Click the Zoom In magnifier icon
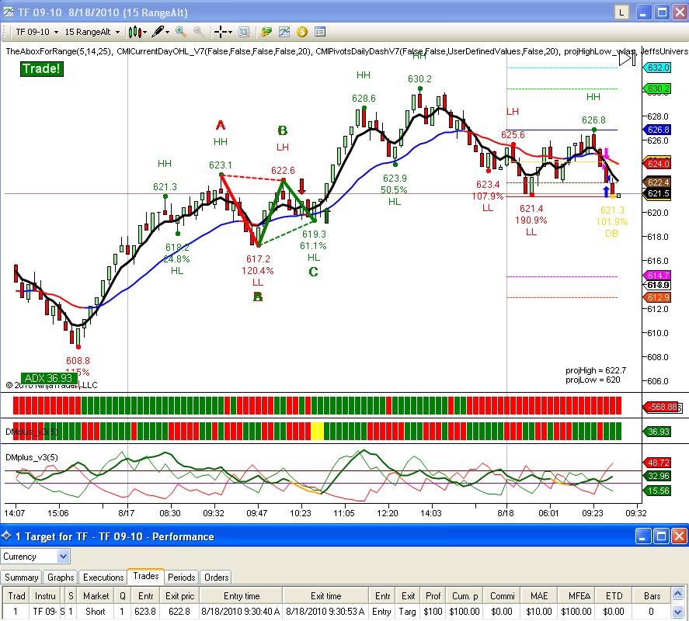 tap(180, 32)
